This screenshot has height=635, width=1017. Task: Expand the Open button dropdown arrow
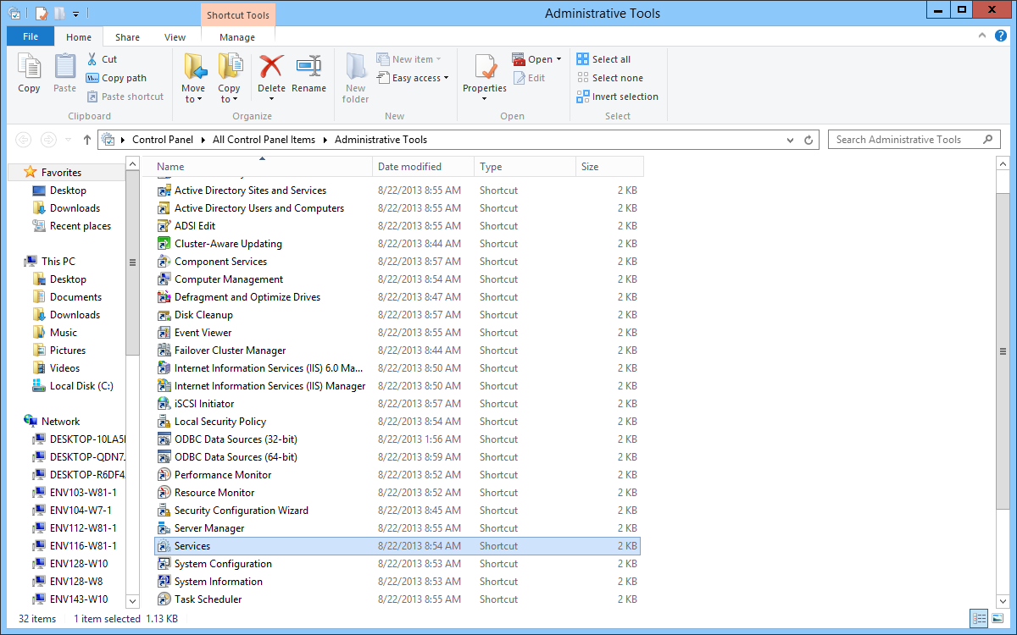point(559,59)
